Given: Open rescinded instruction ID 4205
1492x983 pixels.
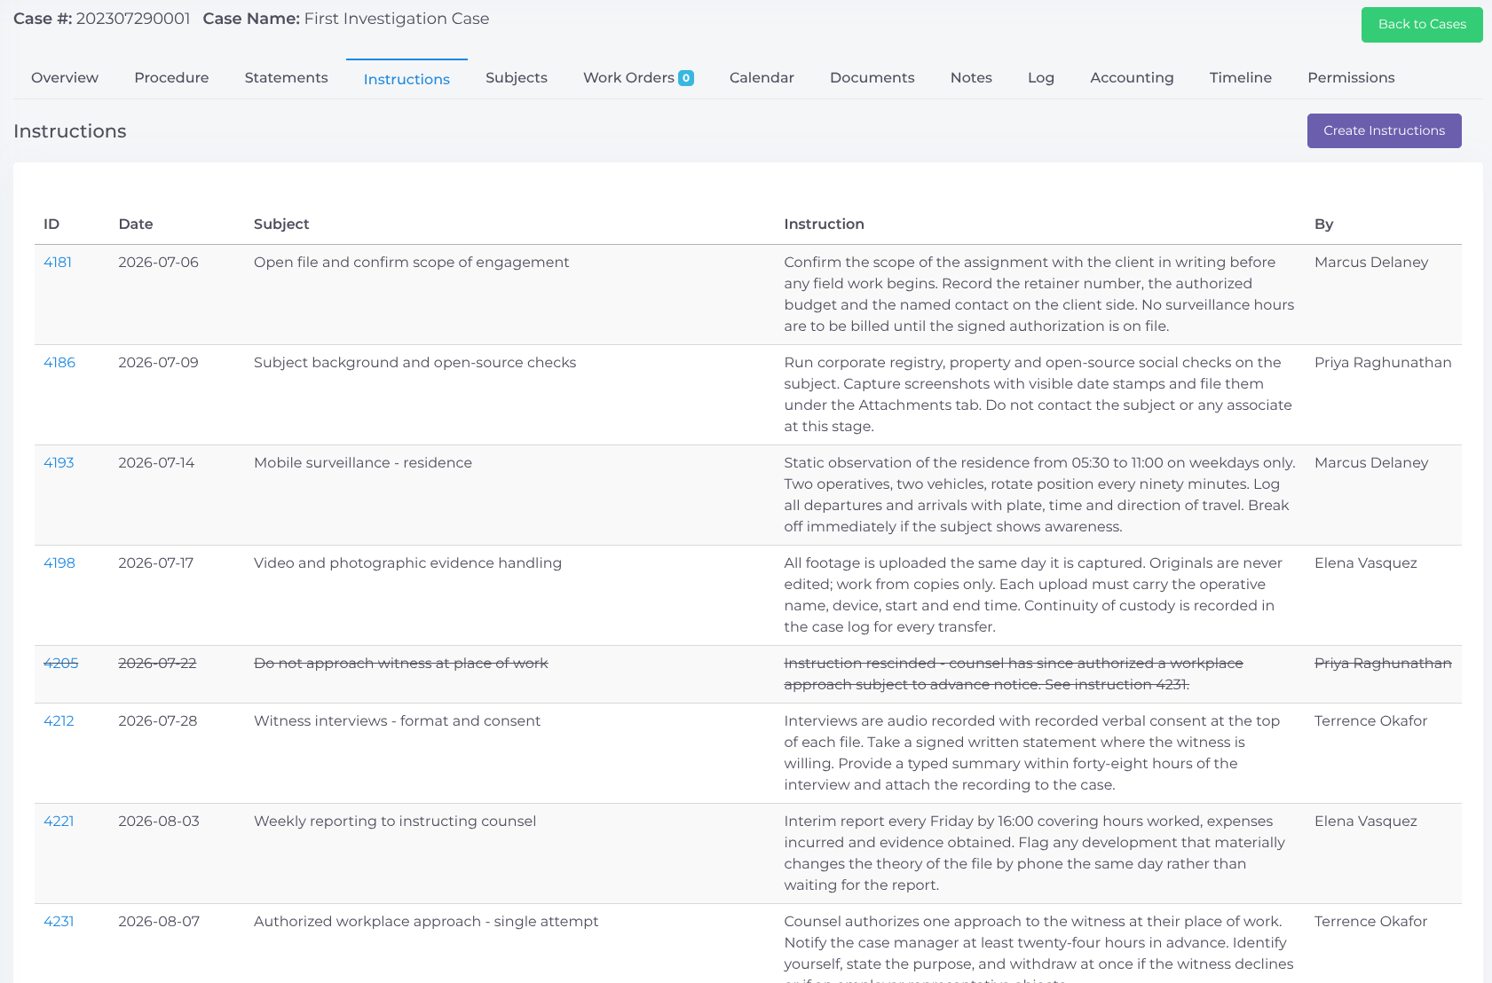Looking at the screenshot, I should (x=61, y=664).
